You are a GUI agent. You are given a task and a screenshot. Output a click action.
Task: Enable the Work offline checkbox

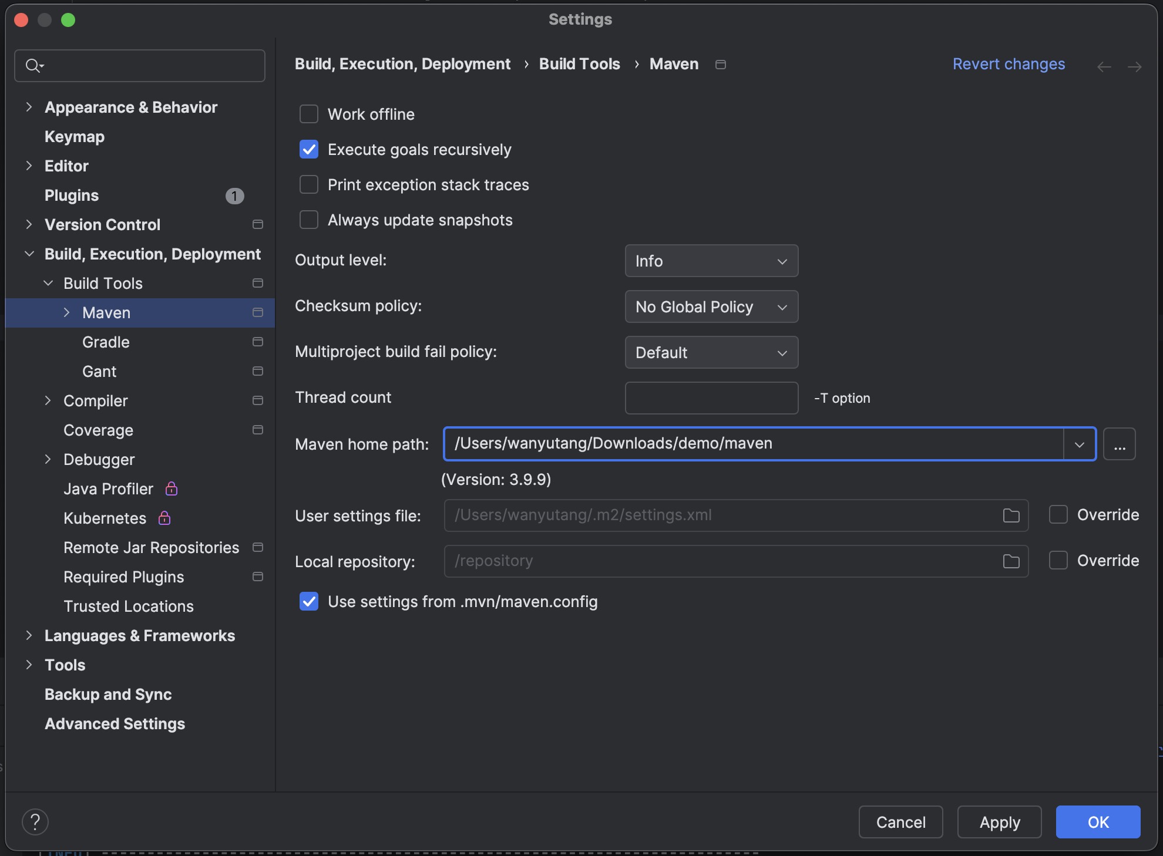coord(309,114)
